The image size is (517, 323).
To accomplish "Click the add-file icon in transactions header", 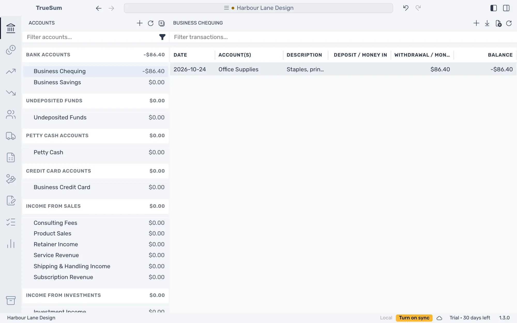I will click(498, 23).
